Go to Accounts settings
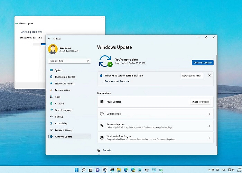Image resolution: width=242 pixels, height=173 pixels. point(69,103)
